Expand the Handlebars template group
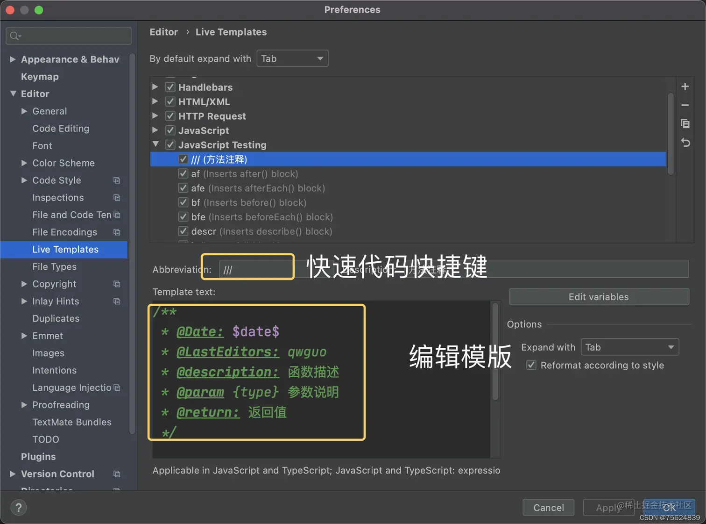This screenshot has width=706, height=524. (155, 87)
